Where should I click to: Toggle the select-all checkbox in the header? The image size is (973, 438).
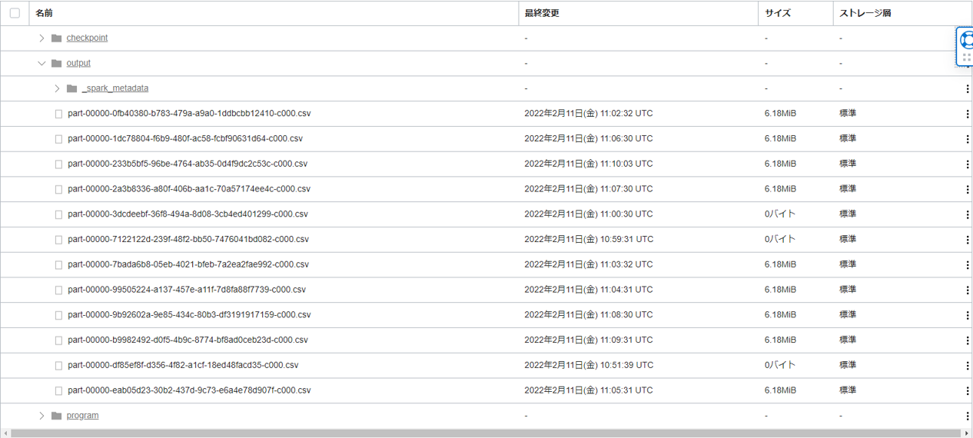pos(15,13)
